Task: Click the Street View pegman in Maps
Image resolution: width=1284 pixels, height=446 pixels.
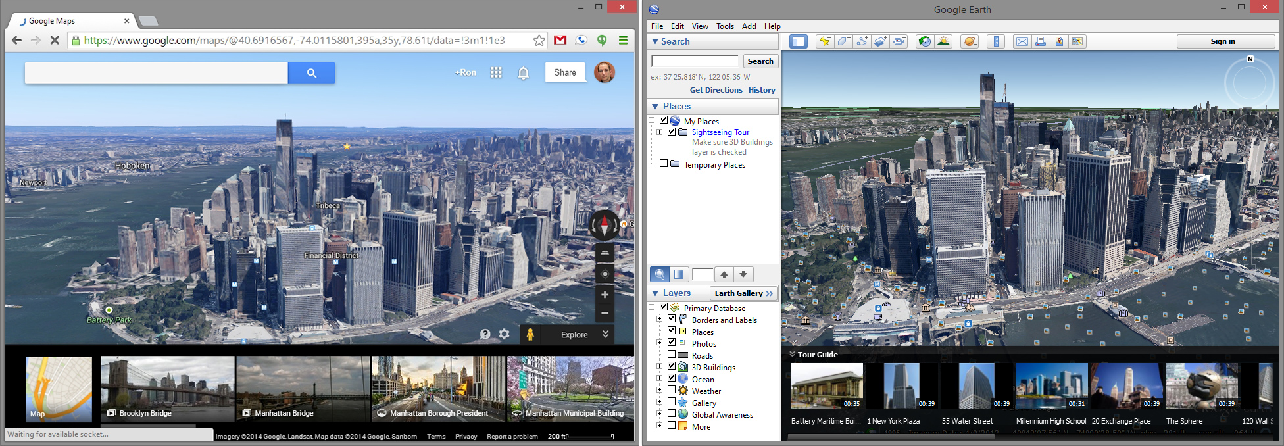Action: tap(530, 334)
